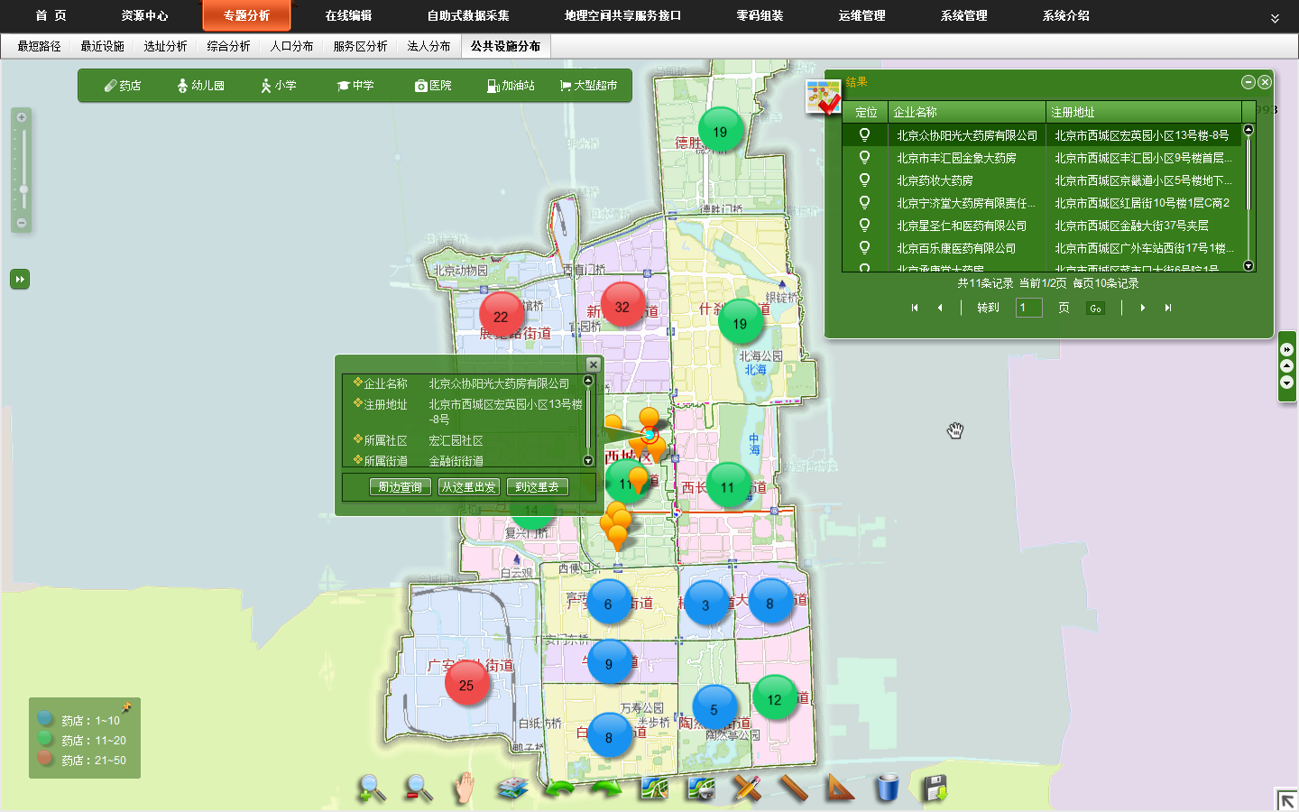Zoom in with slider plus button
Screen dimensions: 1299x812
pyautogui.click(x=22, y=117)
